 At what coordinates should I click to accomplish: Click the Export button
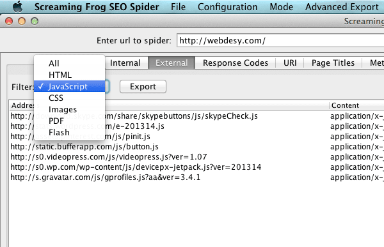[x=143, y=87]
